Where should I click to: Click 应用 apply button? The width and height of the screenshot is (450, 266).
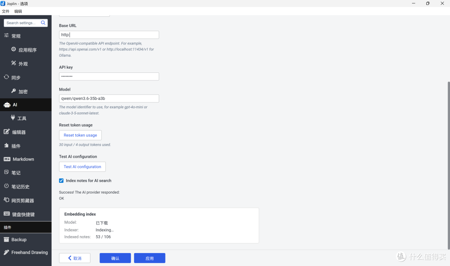pos(150,258)
